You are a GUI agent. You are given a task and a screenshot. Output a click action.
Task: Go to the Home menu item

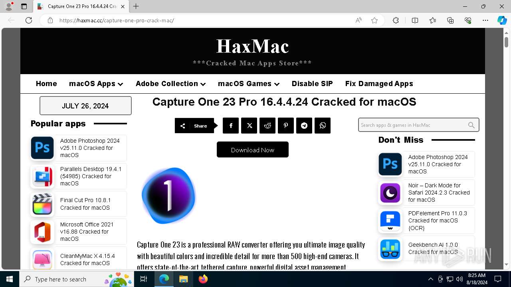[46, 84]
